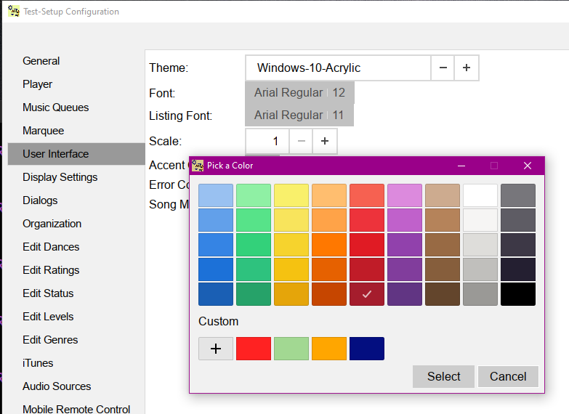Add a new custom color with plus button
The height and width of the screenshot is (414, 569).
pos(216,349)
